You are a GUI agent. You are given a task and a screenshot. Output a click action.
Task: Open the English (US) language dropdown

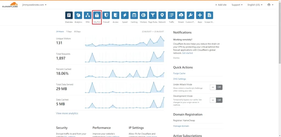(x=255, y=5)
